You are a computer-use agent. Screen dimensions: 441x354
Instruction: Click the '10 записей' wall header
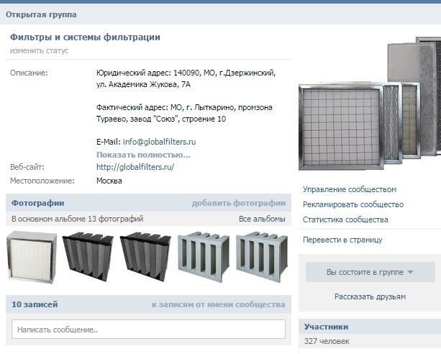tap(35, 304)
